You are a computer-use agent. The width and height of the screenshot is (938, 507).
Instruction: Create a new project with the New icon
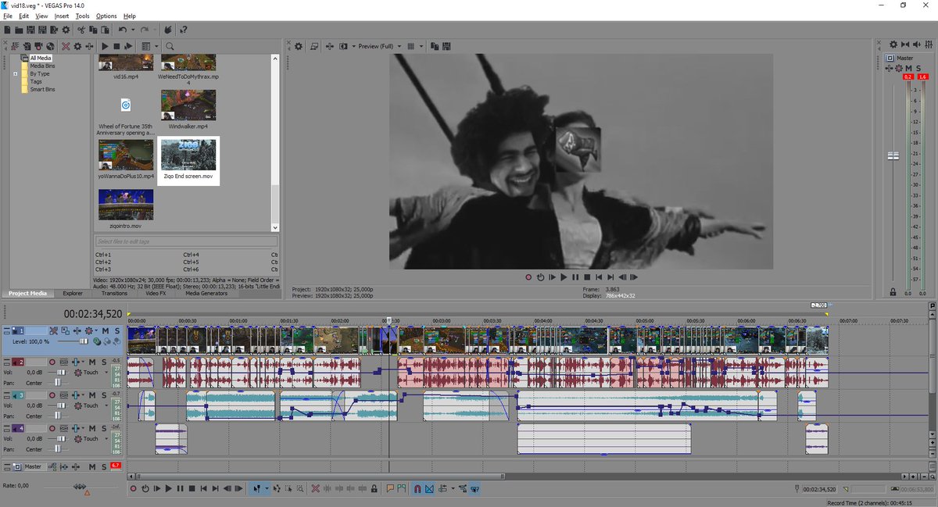coord(7,30)
